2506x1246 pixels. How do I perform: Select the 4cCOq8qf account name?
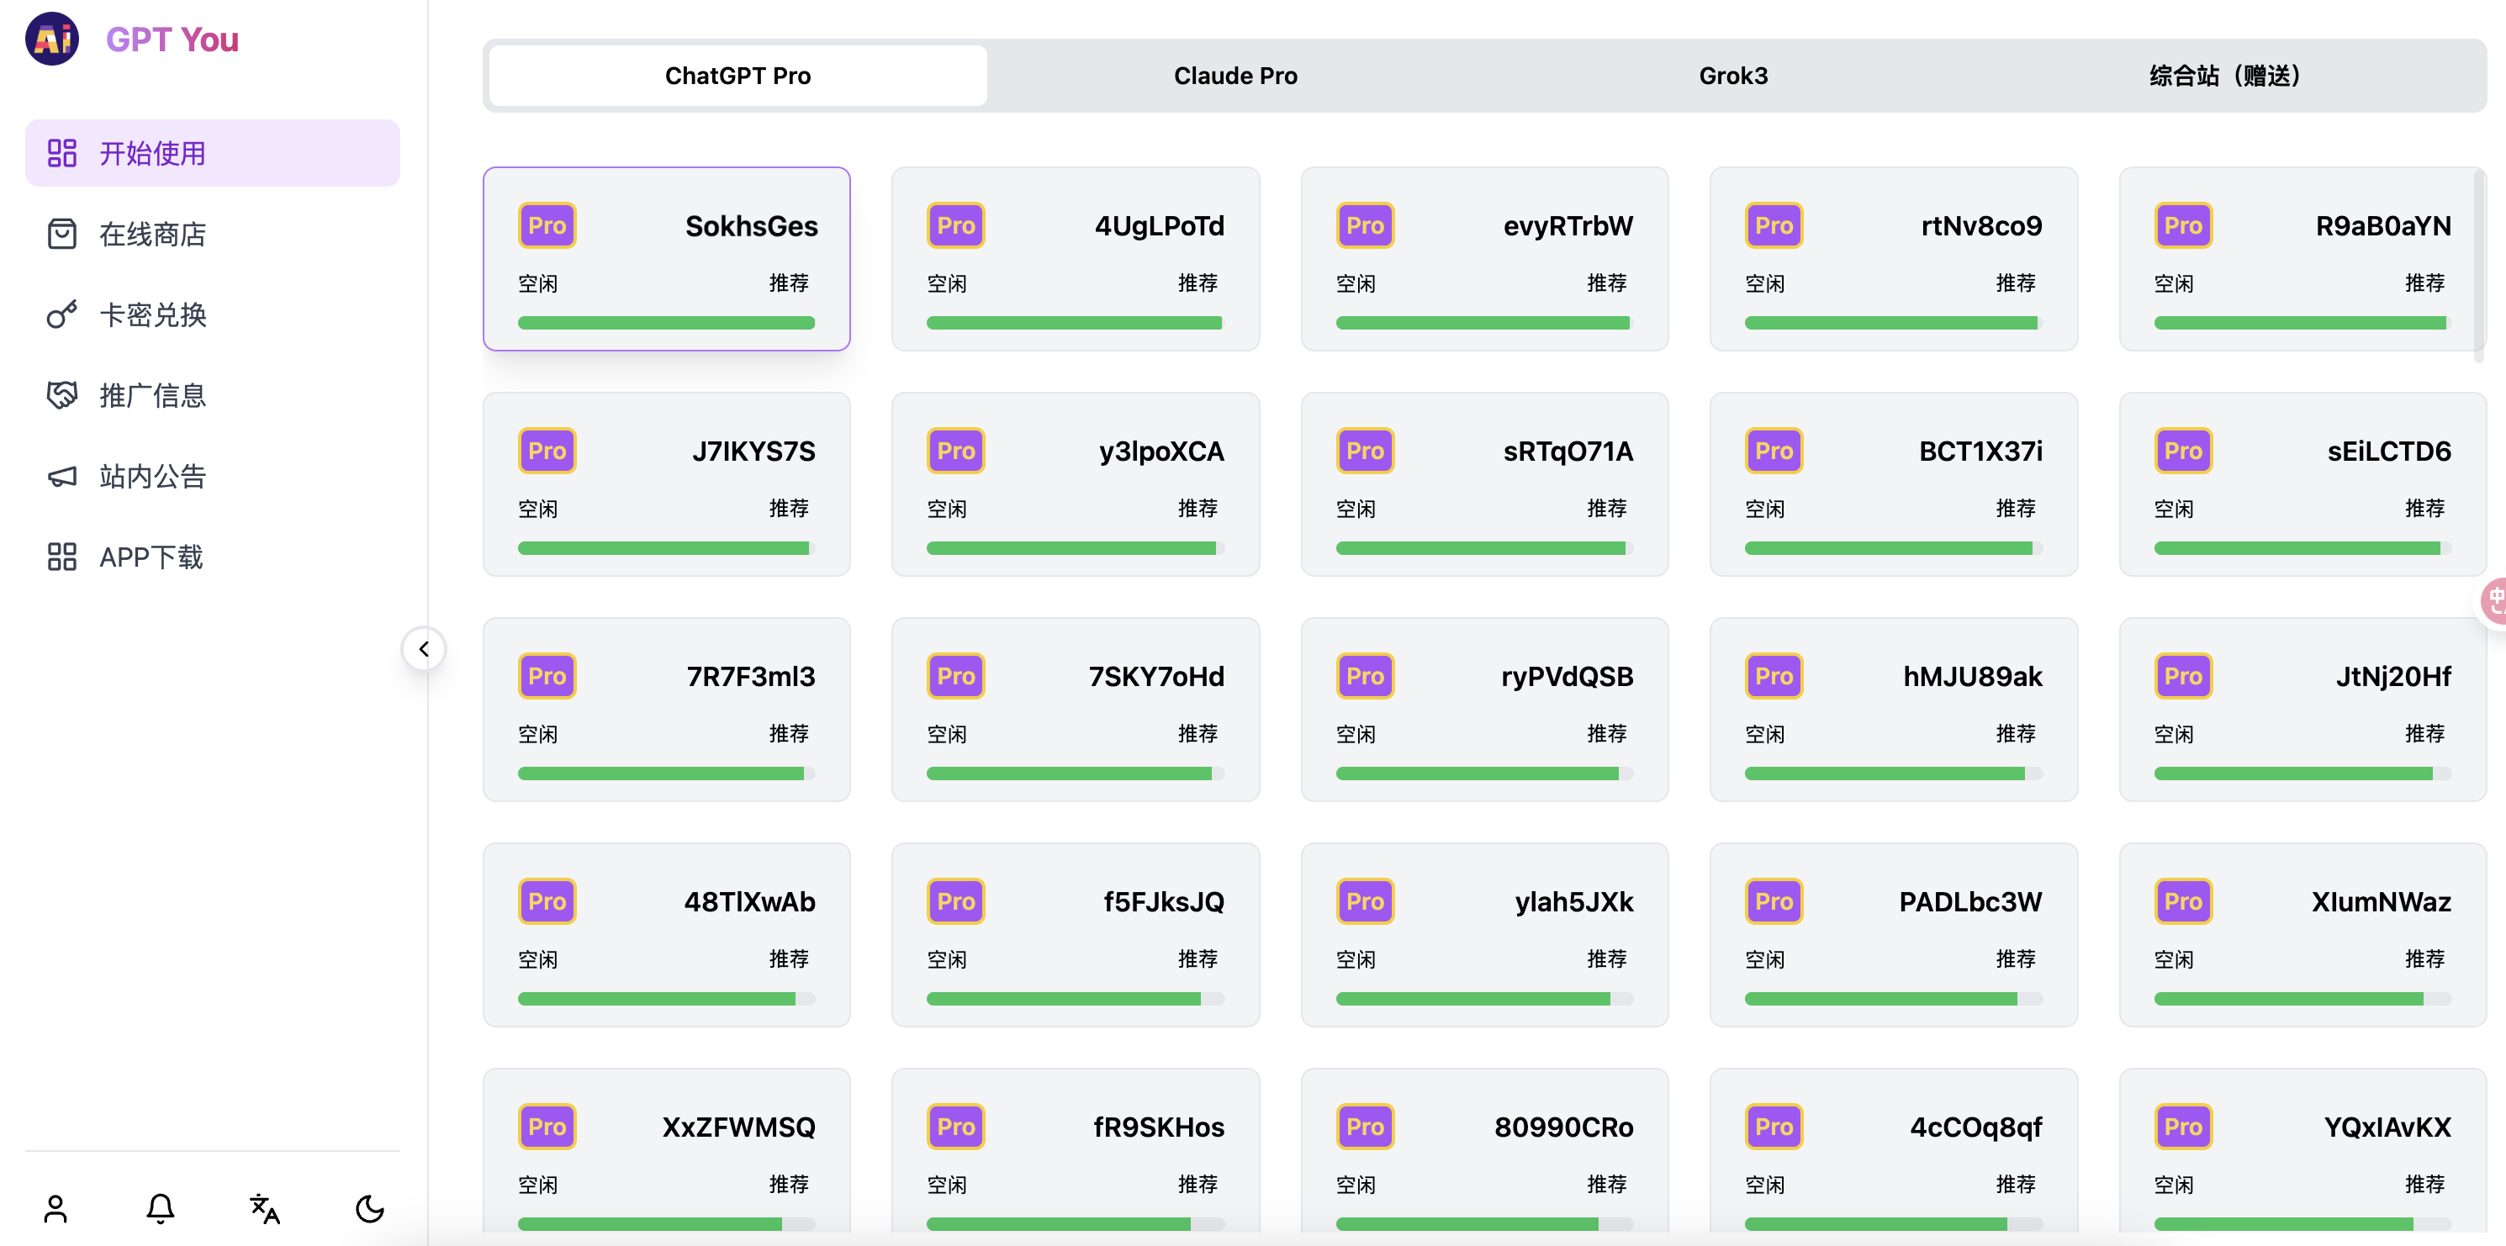(x=1976, y=1127)
